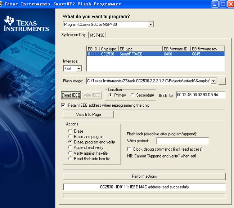Screen dimensions: 234x208
Task: Open the View Info Page button
Action: pos(88,115)
